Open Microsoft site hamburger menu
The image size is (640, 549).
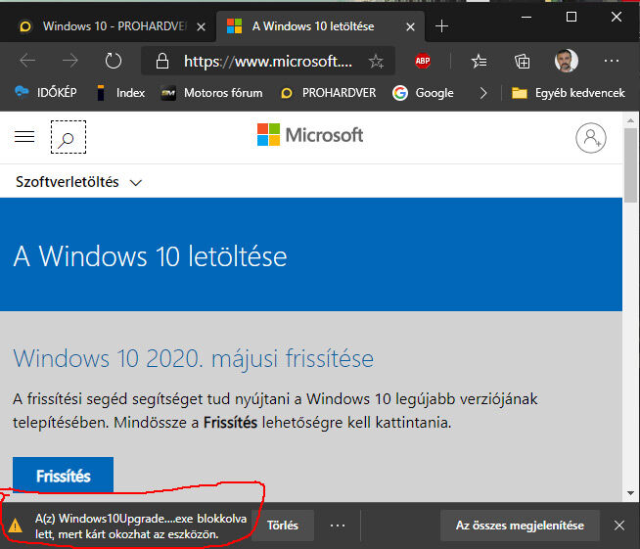tap(24, 136)
